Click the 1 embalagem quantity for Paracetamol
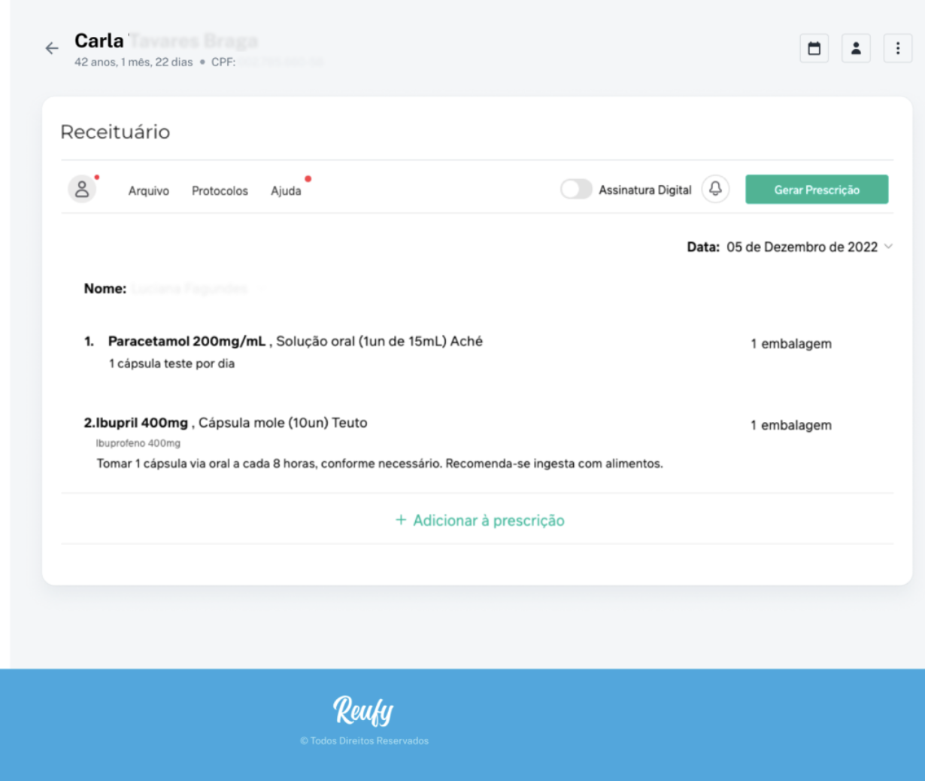925x781 pixels. [x=791, y=344]
